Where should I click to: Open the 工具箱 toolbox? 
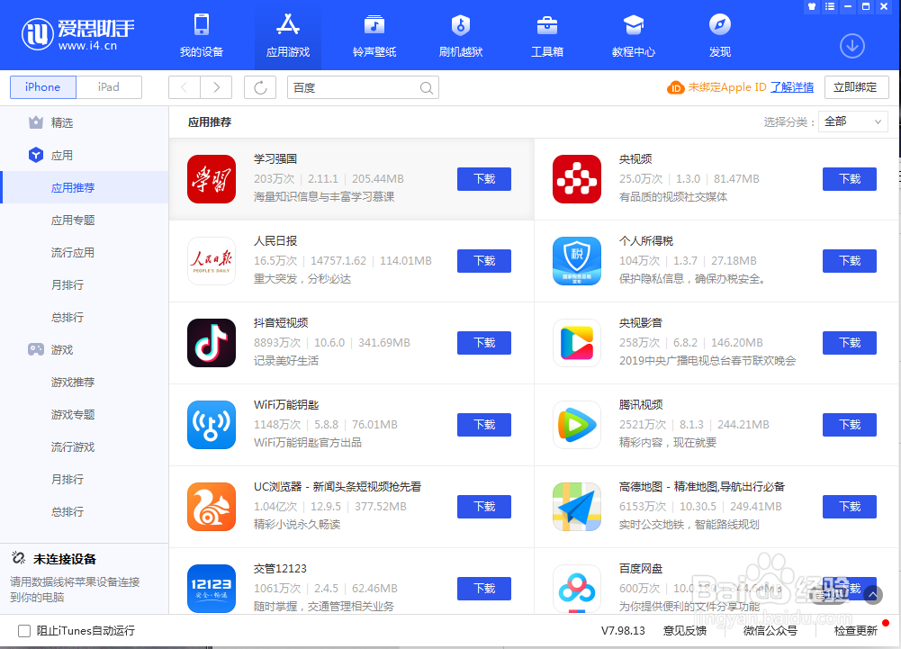(x=547, y=36)
